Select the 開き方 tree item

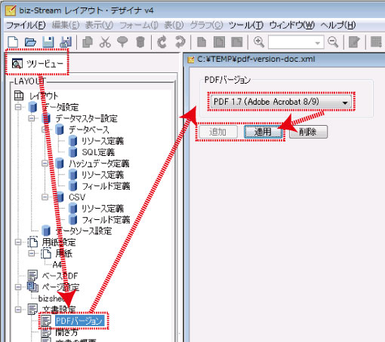click(x=66, y=332)
